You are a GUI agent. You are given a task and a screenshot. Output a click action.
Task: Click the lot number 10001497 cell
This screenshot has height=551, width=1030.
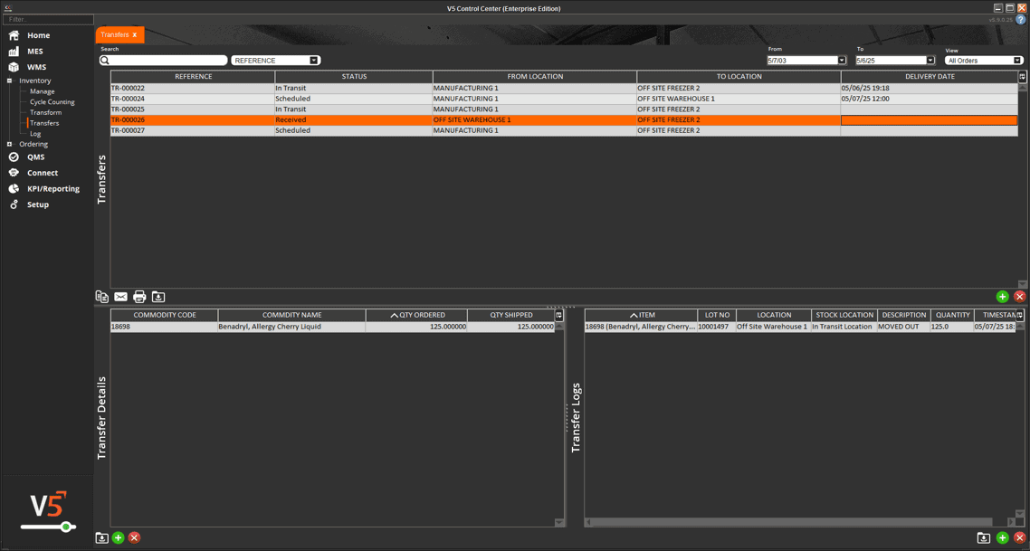click(x=717, y=327)
